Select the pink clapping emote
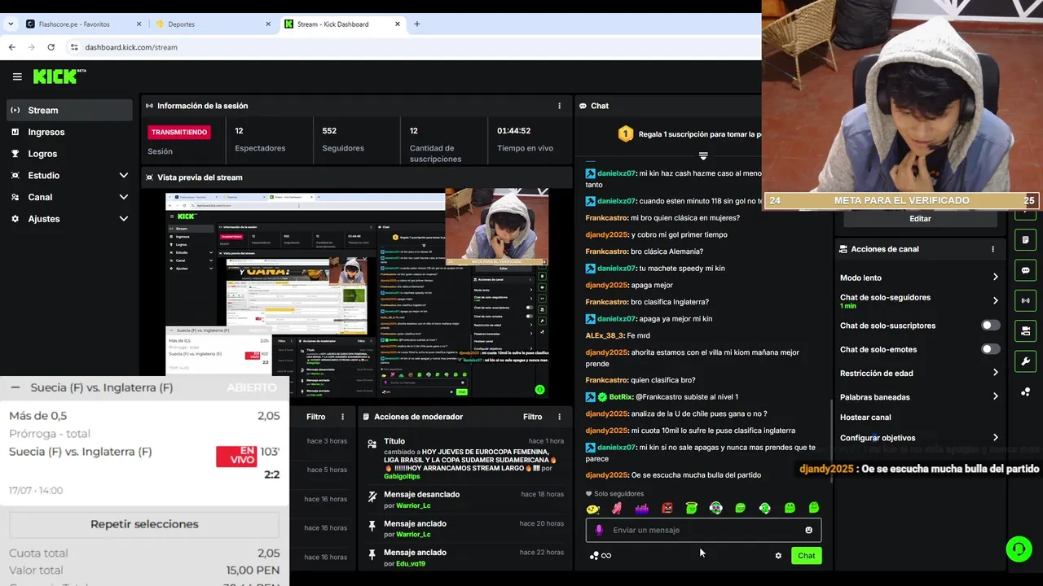Image resolution: width=1043 pixels, height=586 pixels. point(617,508)
